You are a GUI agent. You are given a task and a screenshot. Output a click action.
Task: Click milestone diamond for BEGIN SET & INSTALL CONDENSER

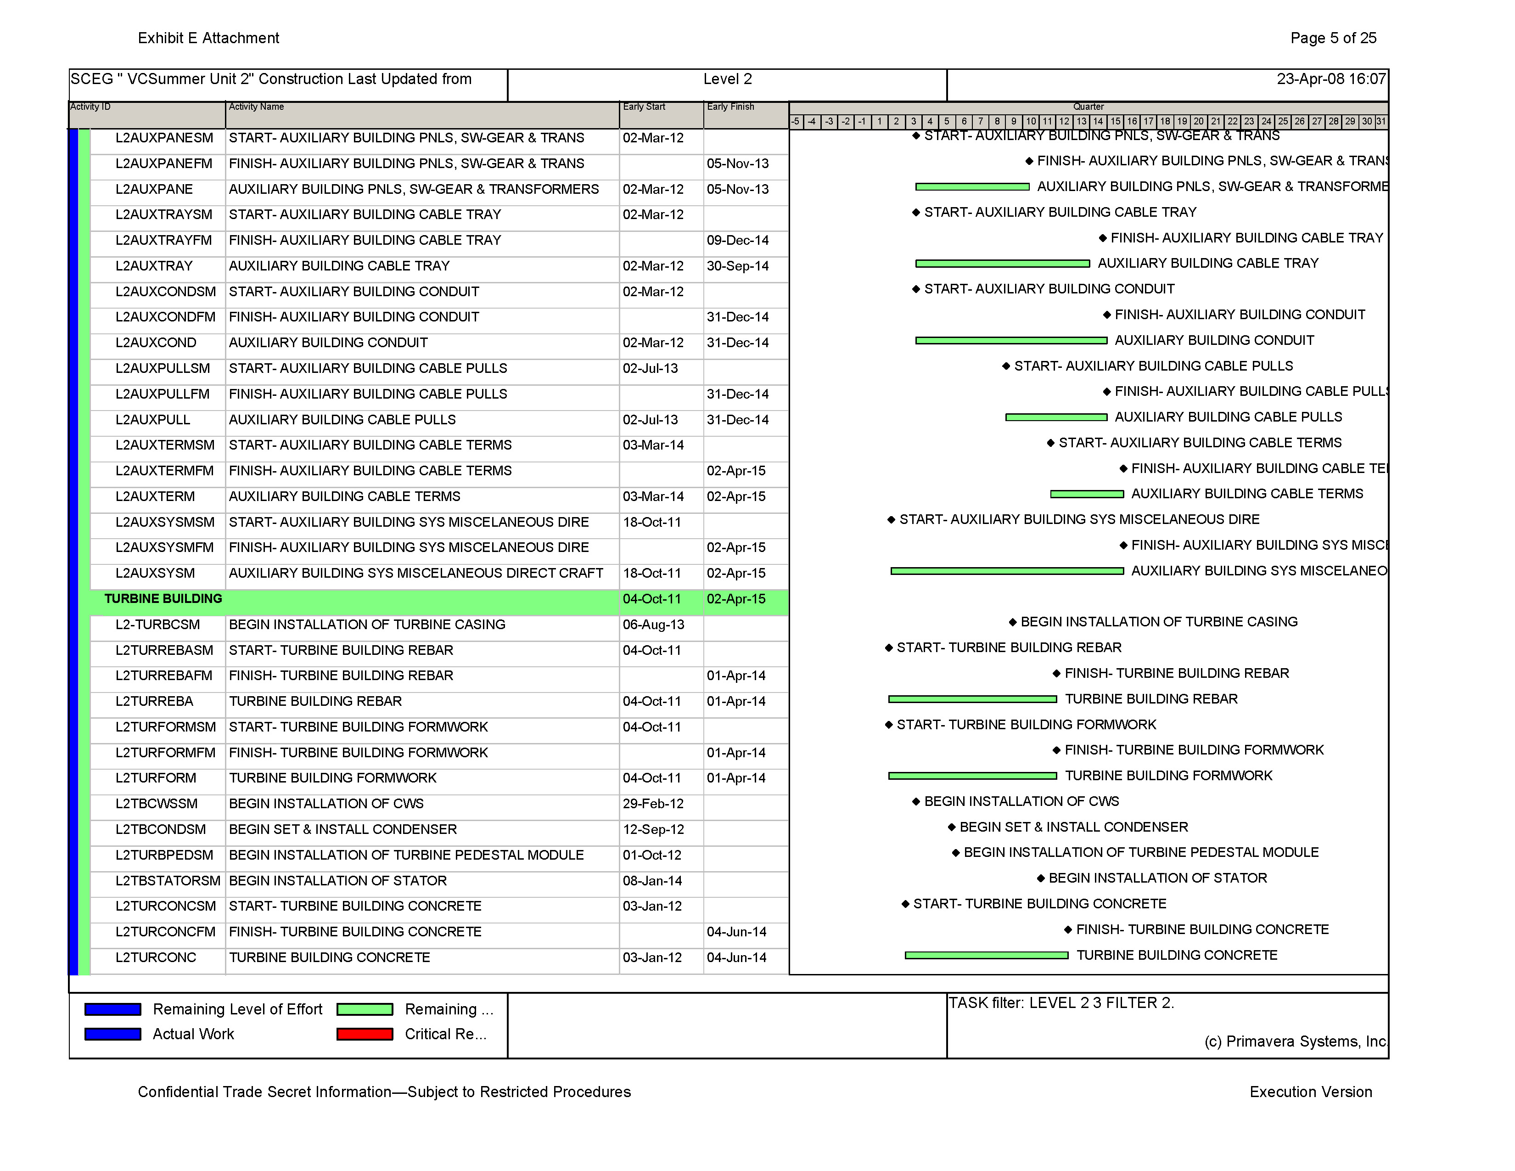click(952, 827)
